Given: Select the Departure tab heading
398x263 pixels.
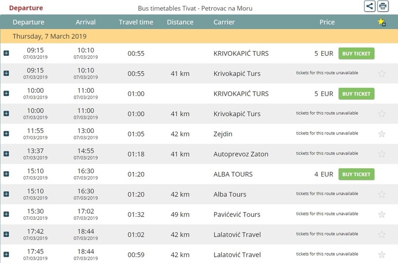Looking at the screenshot, I should [26, 8].
